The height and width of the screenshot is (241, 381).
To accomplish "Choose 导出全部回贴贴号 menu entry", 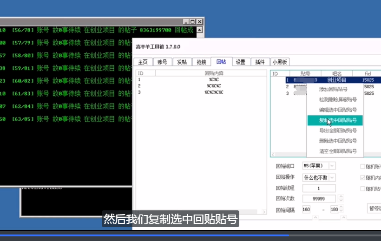I will click(x=335, y=130).
